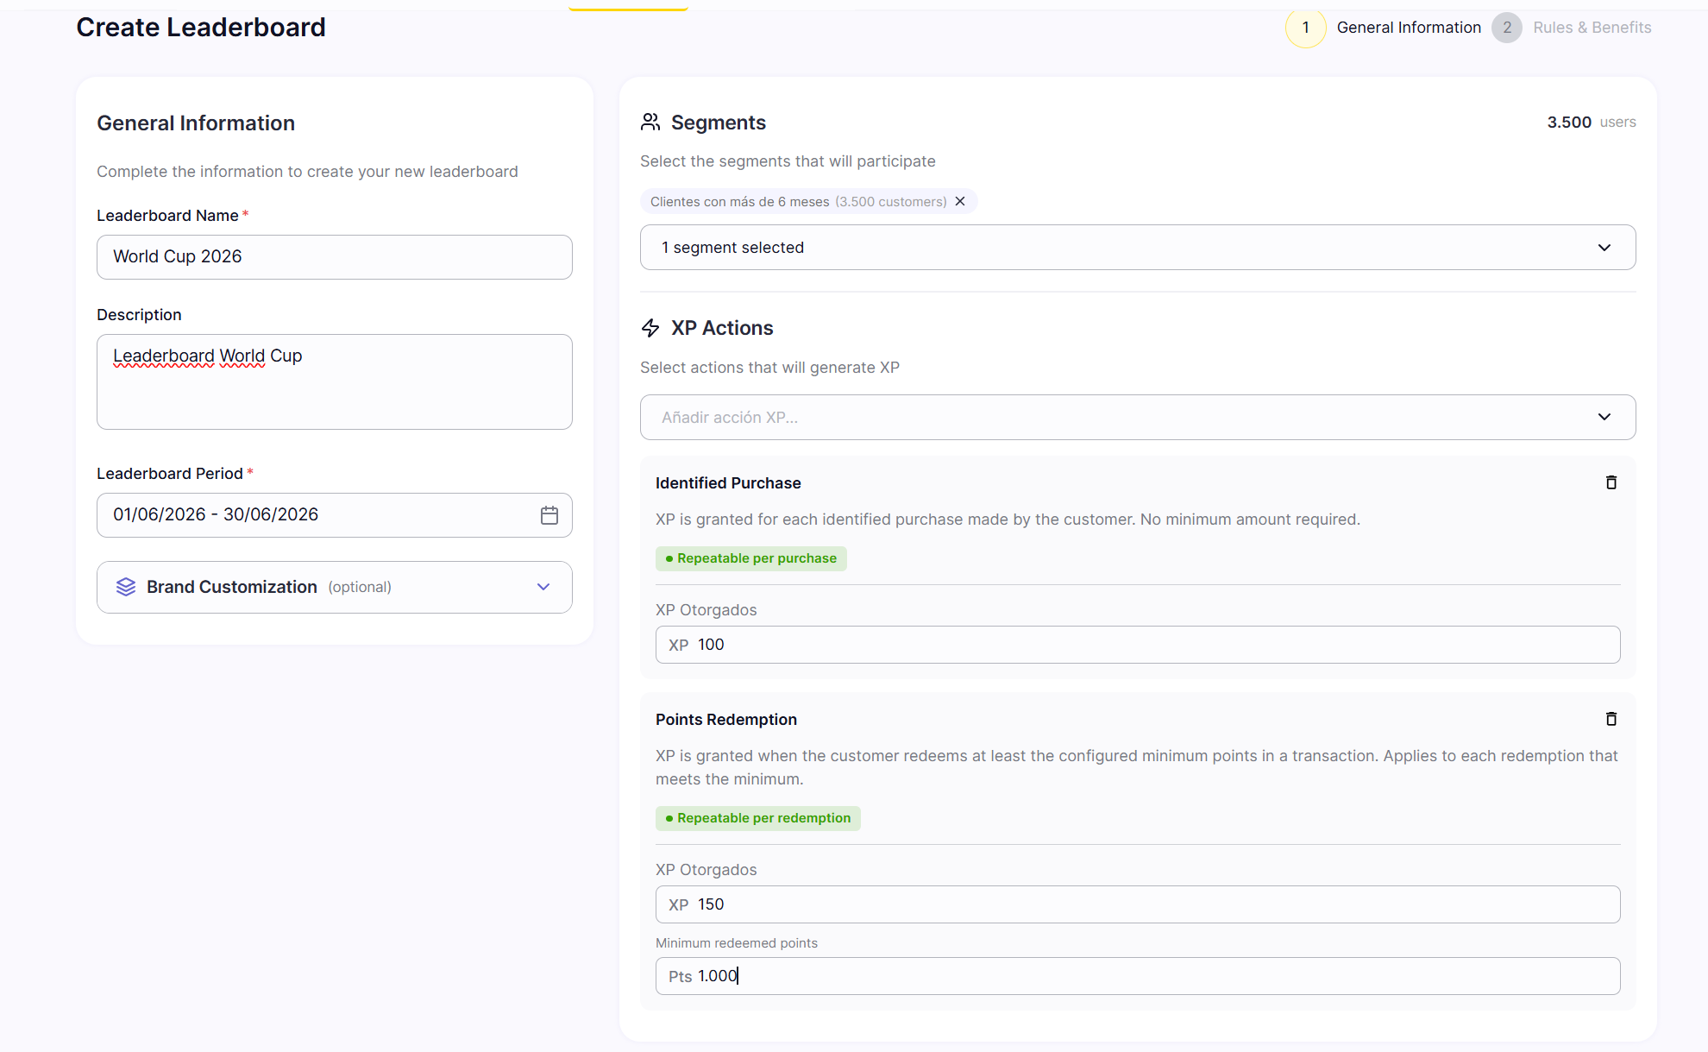Click 'Select the segments that will participate' text
This screenshot has height=1052, width=1708.
(788, 161)
